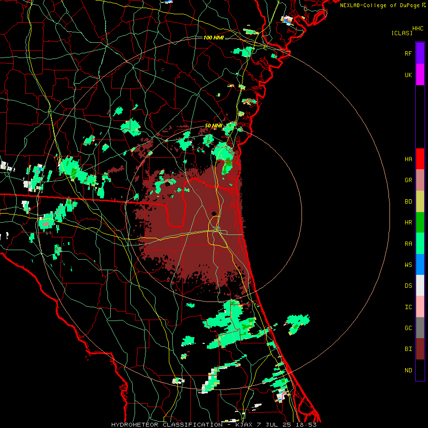
Task: Click the 'DS' legend label
Action: pyautogui.click(x=408, y=285)
